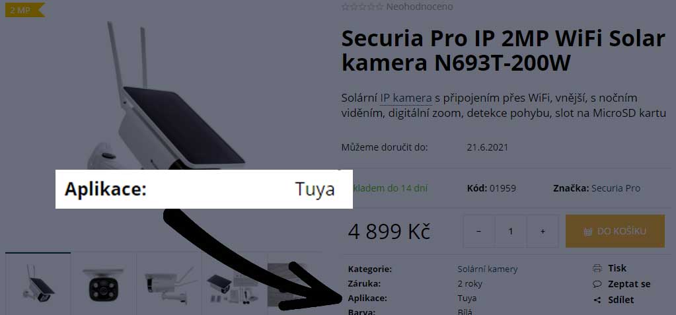Viewport: 676px width, 315px height.
Task: Select thumbnail showing camera side view
Action: pyautogui.click(x=169, y=283)
